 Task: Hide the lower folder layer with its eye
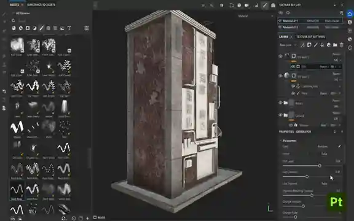281,115
